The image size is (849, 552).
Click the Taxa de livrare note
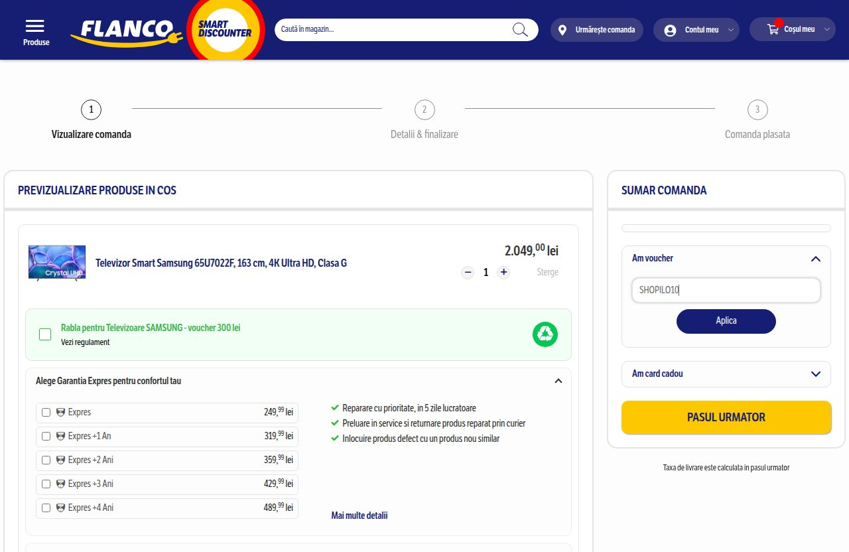tap(726, 468)
